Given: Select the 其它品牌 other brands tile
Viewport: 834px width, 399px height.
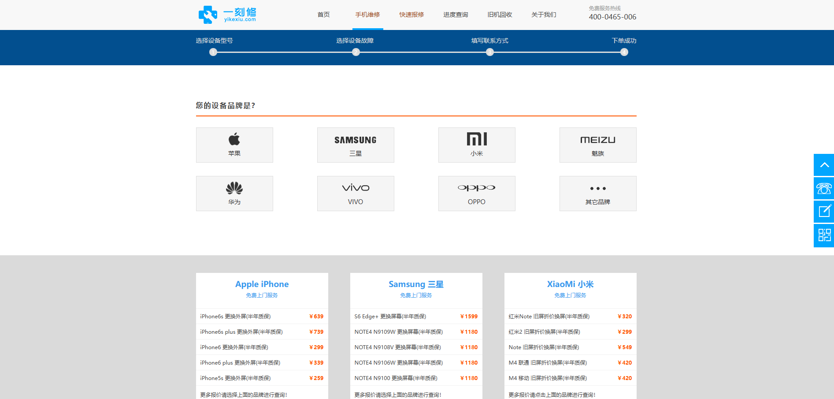Looking at the screenshot, I should click(x=597, y=193).
